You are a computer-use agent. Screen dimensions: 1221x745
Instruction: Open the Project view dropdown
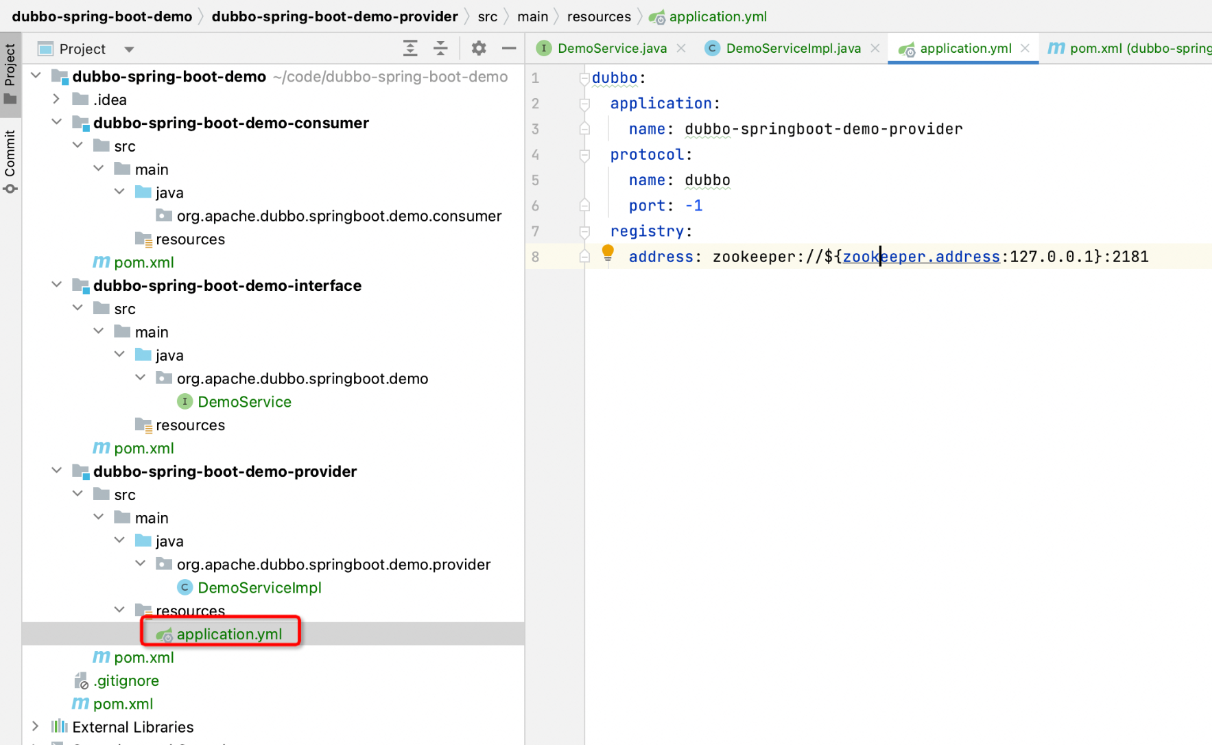click(129, 49)
